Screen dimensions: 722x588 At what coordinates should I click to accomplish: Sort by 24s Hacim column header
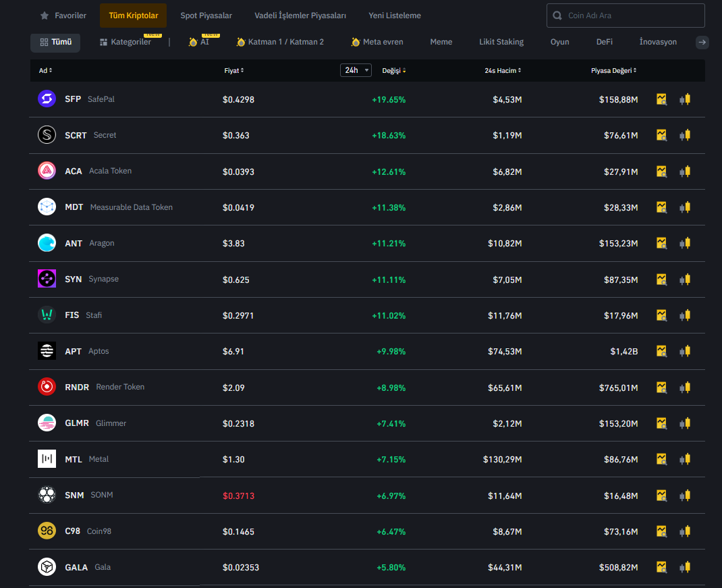click(x=503, y=70)
